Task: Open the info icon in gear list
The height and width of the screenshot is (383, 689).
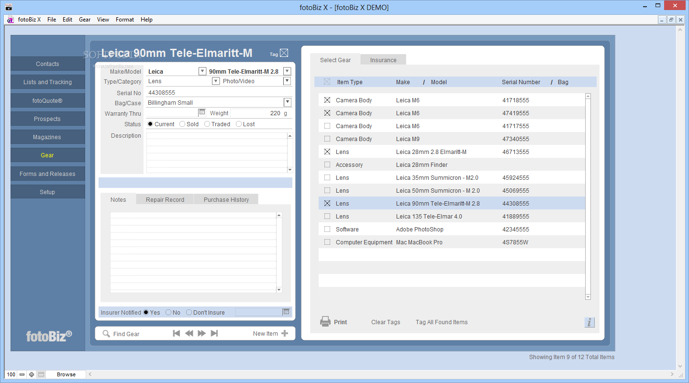Action: pos(589,322)
